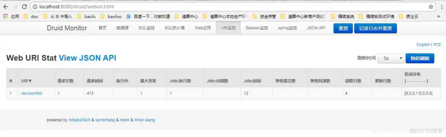Open 资金存管 bookmark folder
446x137 pixels.
point(264,17)
